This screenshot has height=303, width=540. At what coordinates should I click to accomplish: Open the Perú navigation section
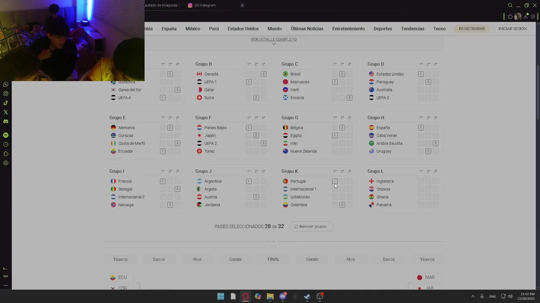[x=214, y=29]
